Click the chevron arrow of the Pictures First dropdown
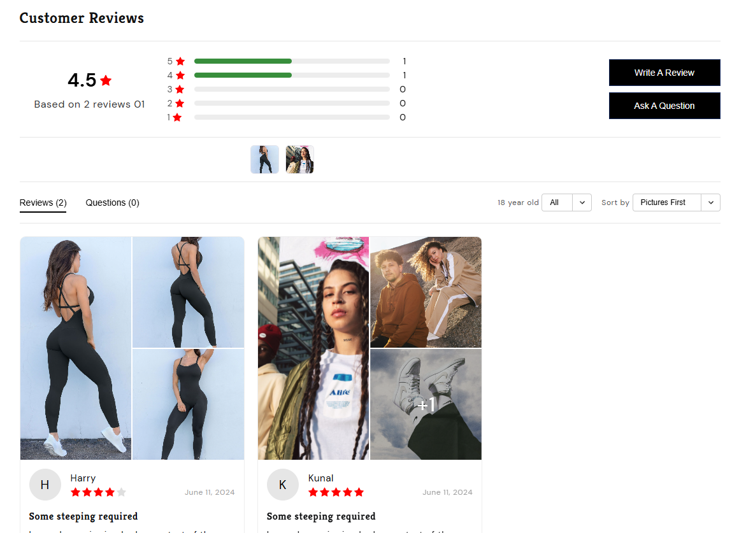 coord(711,202)
